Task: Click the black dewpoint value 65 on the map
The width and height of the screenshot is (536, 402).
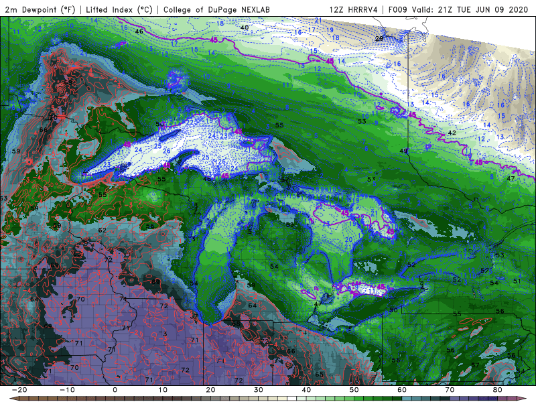Action: click(319, 374)
